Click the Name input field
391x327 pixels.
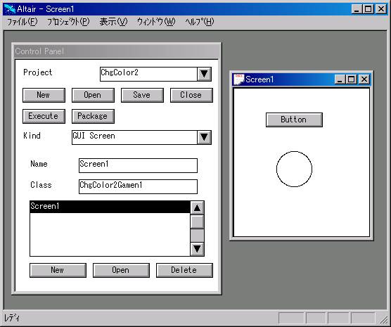(x=138, y=165)
